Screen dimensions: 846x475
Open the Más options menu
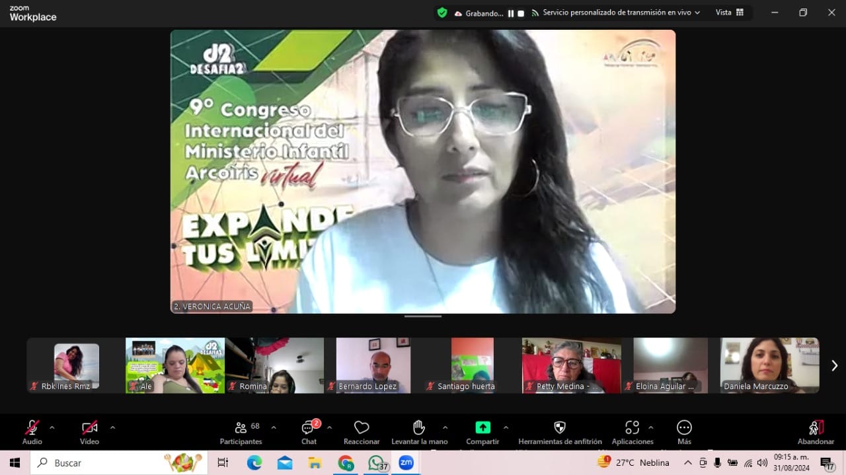[x=684, y=432]
